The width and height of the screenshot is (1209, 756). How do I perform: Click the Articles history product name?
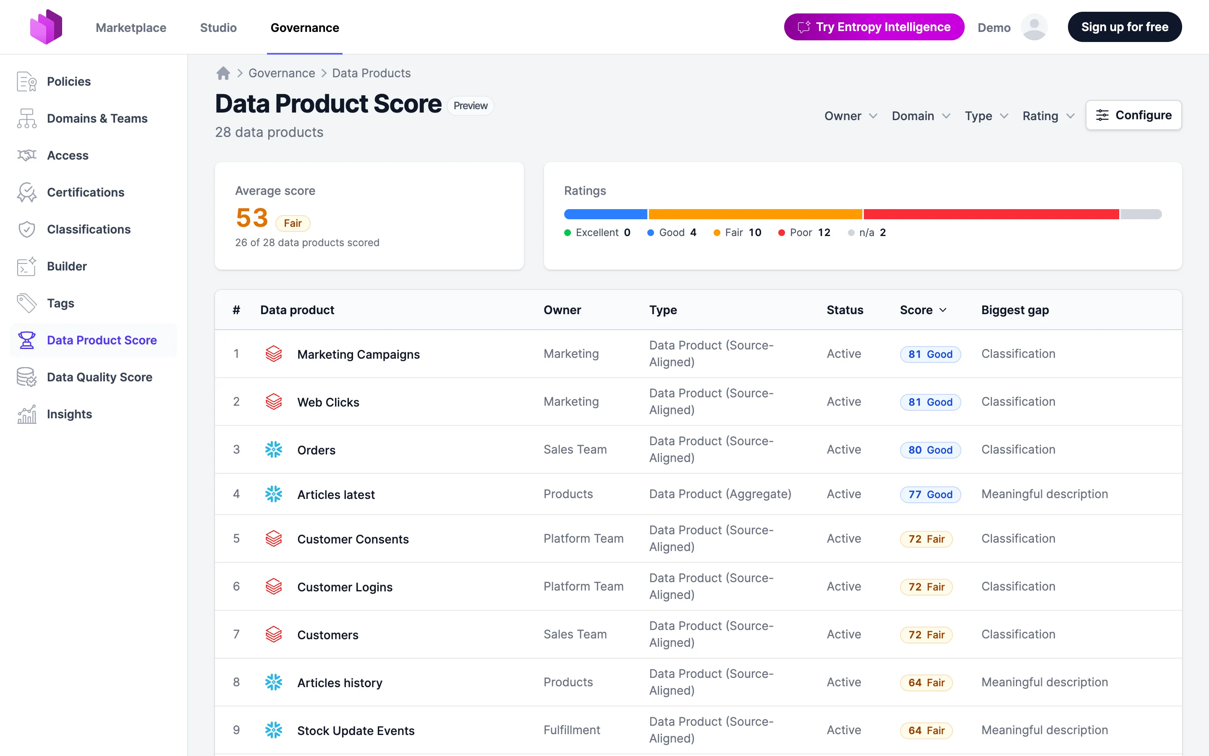pos(340,682)
